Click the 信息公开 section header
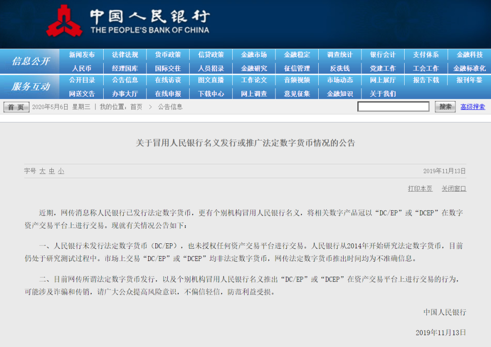Viewport: 491px width, 347px height. click(x=30, y=61)
